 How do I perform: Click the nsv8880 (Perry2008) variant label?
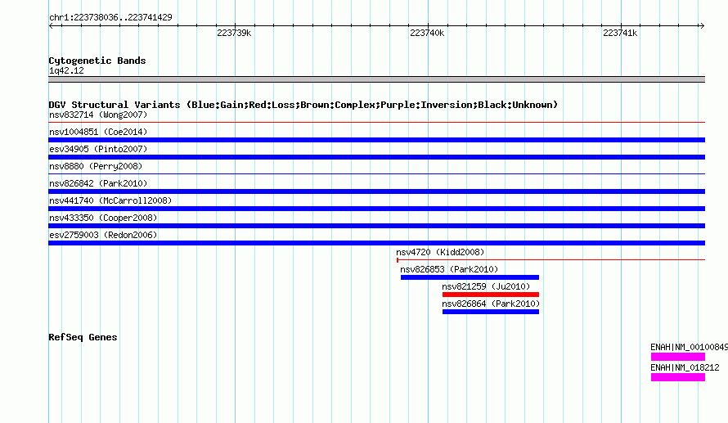click(96, 166)
